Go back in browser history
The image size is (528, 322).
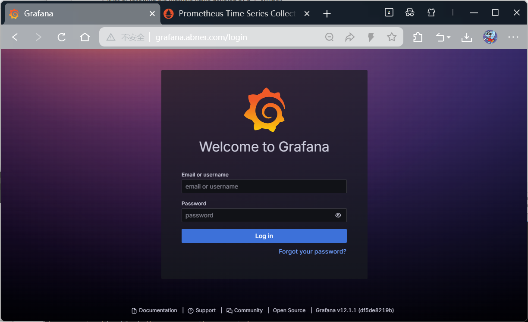click(x=15, y=37)
